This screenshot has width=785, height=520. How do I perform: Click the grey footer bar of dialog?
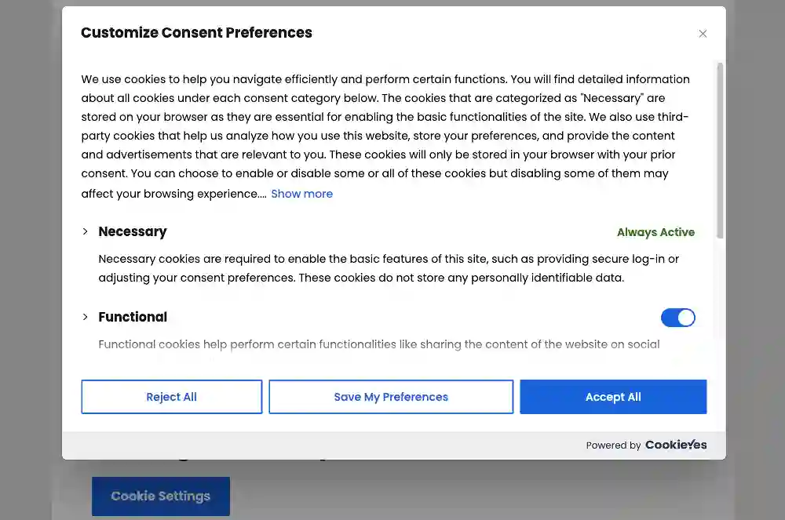[x=314, y=445]
